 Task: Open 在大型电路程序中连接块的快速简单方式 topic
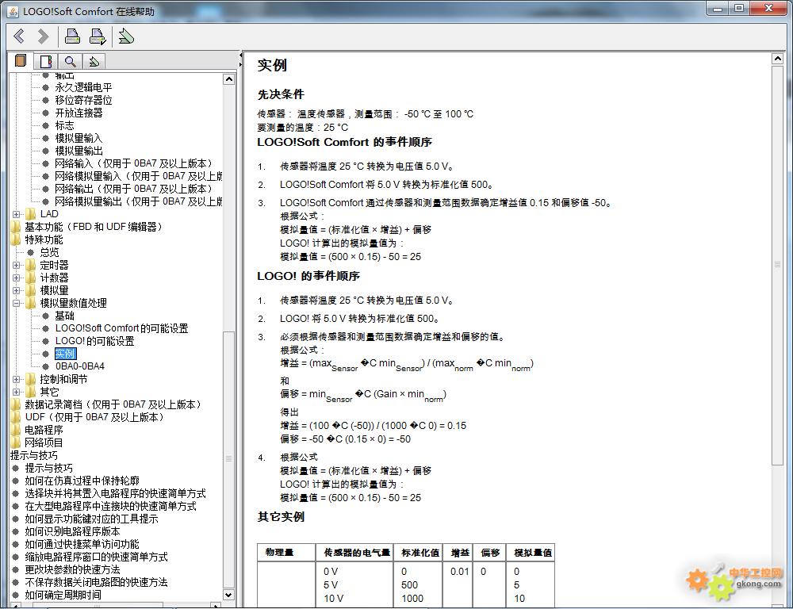click(111, 506)
